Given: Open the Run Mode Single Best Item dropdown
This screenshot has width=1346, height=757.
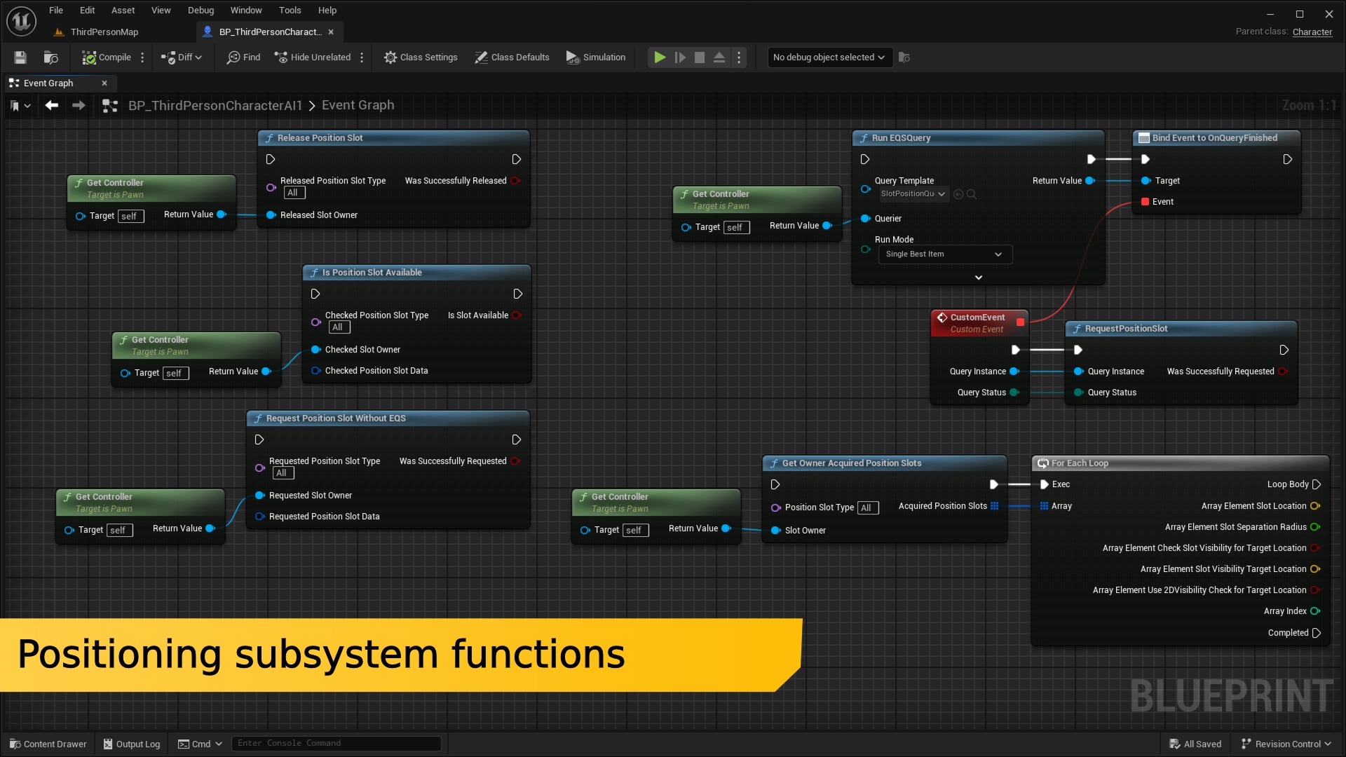Looking at the screenshot, I should click(x=944, y=254).
